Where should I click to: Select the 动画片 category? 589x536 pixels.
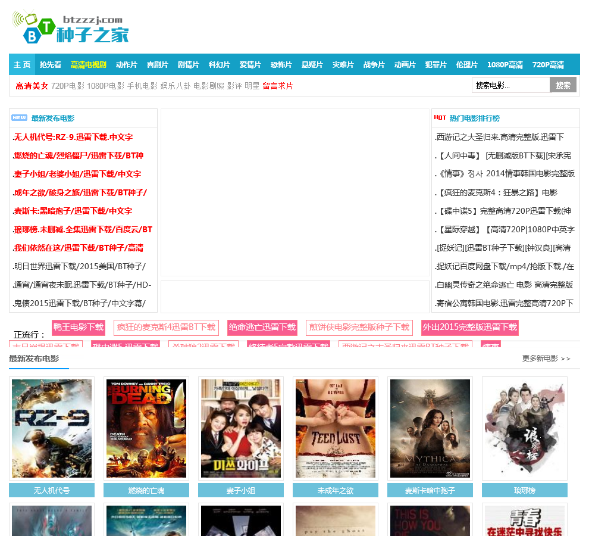[x=405, y=65]
